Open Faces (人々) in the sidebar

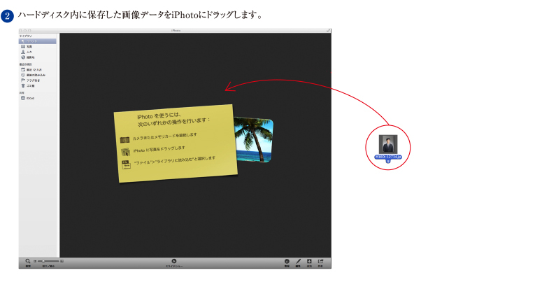click(x=37, y=52)
